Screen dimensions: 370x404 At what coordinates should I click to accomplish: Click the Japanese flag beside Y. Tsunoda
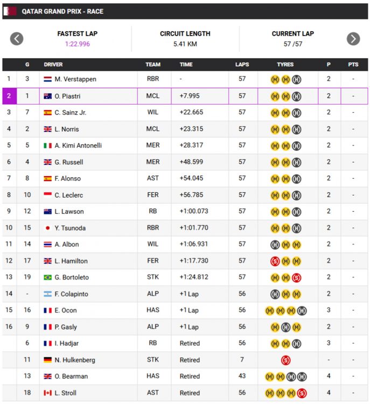coord(48,228)
